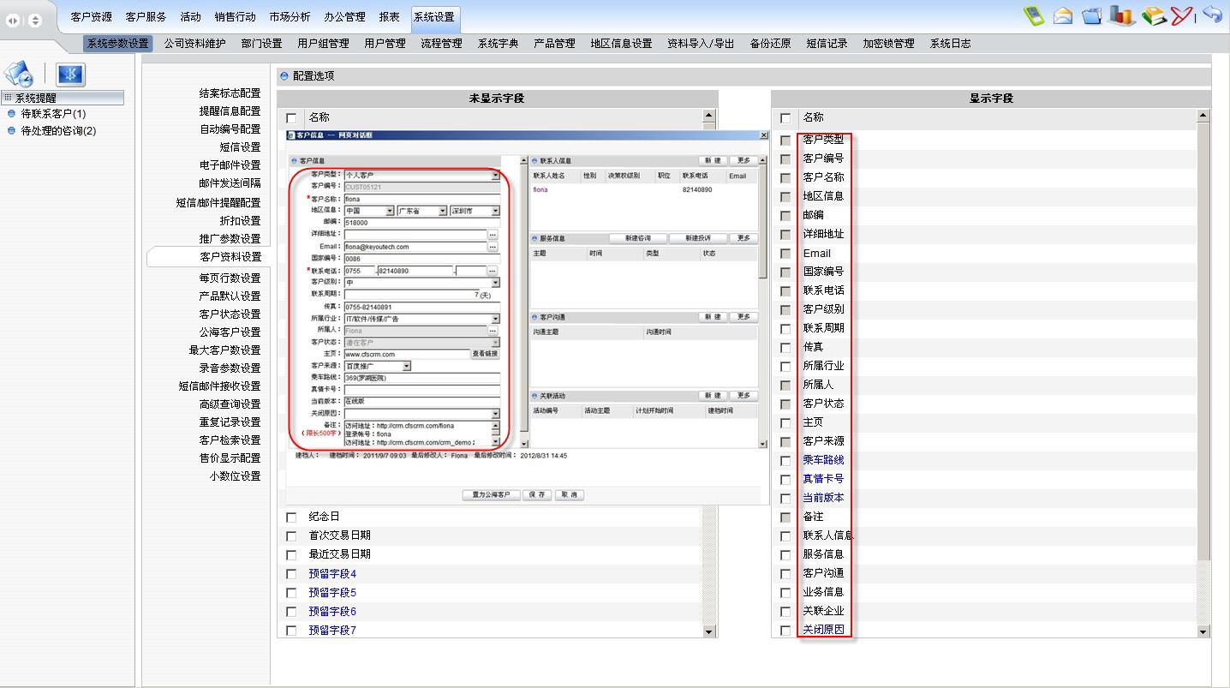Click the blue folder icon in top toolbar
Image resolution: width=1230 pixels, height=688 pixels.
tap(1091, 15)
